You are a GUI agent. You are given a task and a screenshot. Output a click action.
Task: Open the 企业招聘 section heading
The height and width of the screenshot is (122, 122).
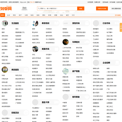tap(106, 63)
